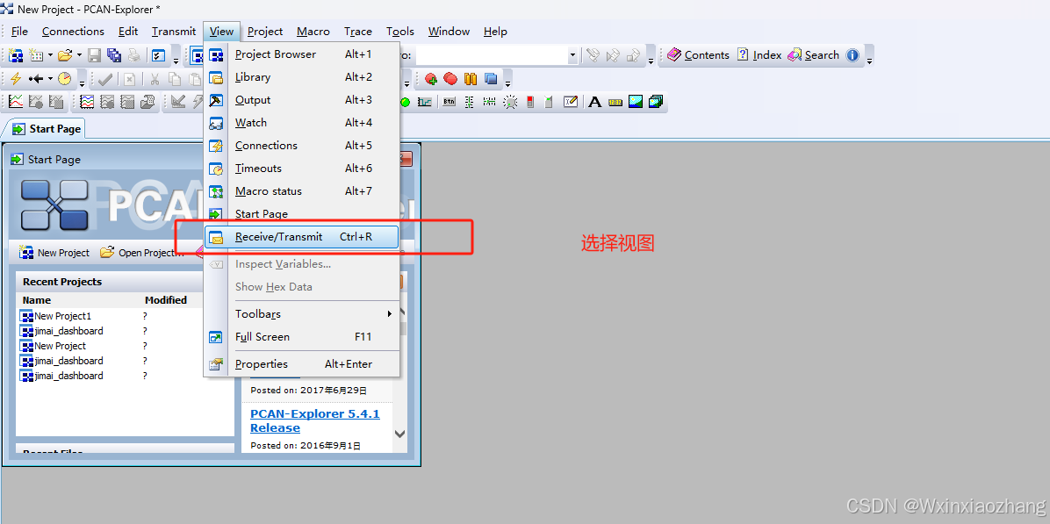Select Project Browser menu entry
The image size is (1050, 524).
coord(301,54)
